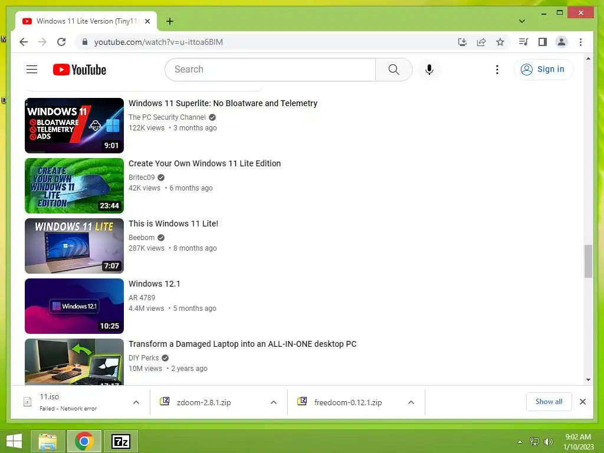The image size is (604, 453).
Task: Expand options for freedoom-0.12.1.zip download
Action: pyautogui.click(x=411, y=402)
